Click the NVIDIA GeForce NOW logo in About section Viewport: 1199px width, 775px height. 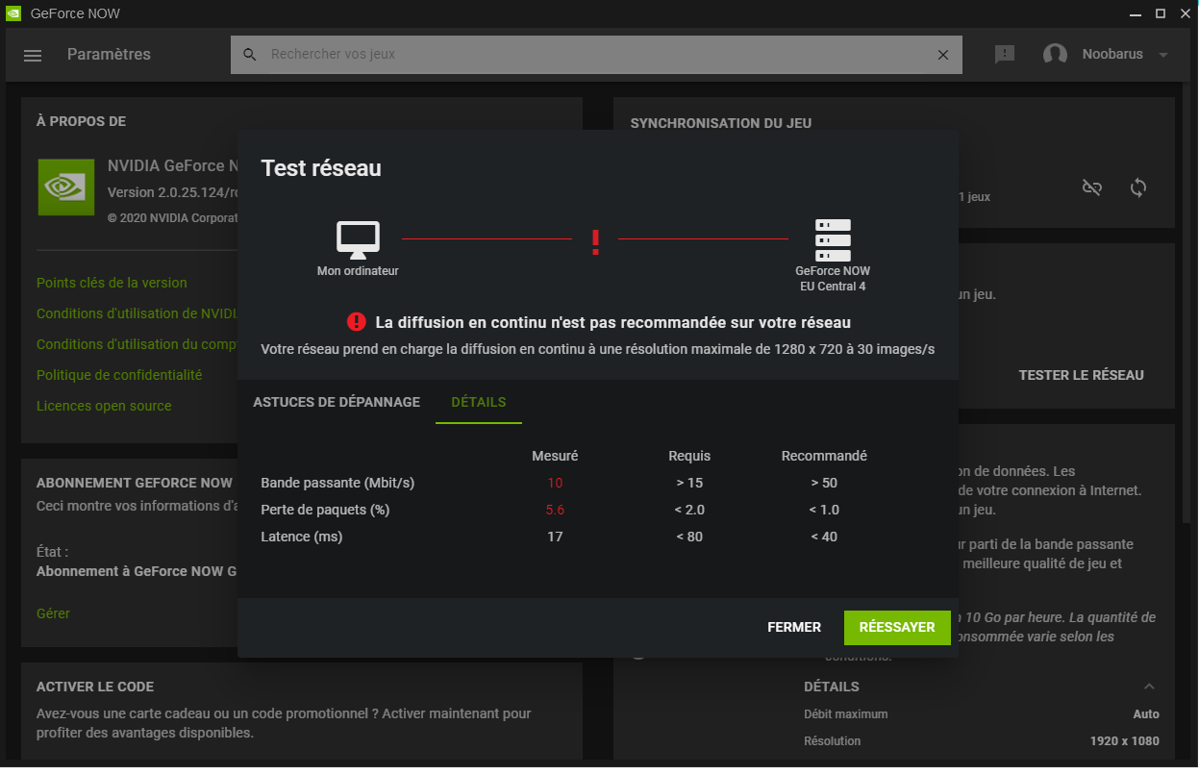(x=66, y=187)
